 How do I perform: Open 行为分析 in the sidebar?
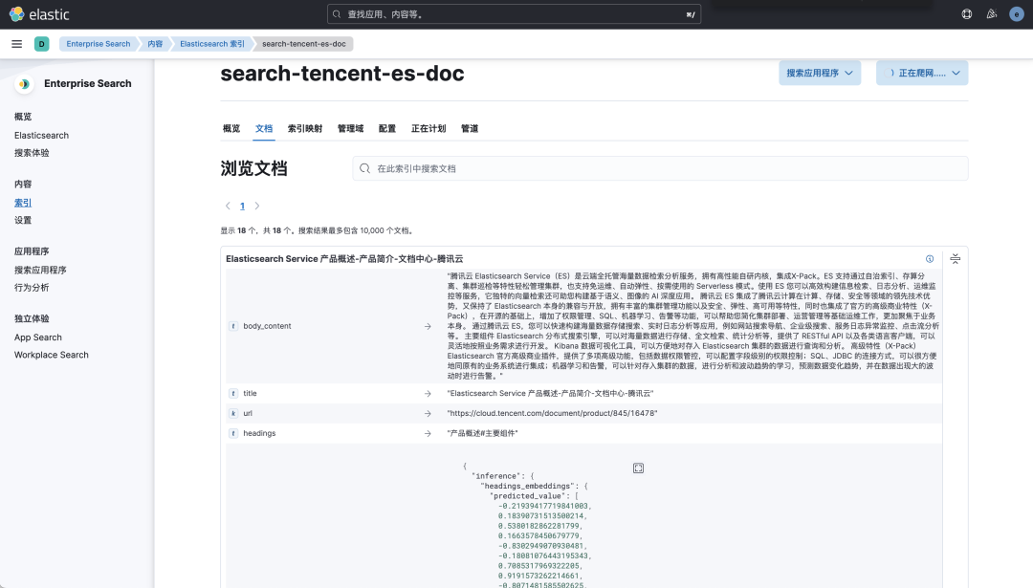tap(32, 288)
